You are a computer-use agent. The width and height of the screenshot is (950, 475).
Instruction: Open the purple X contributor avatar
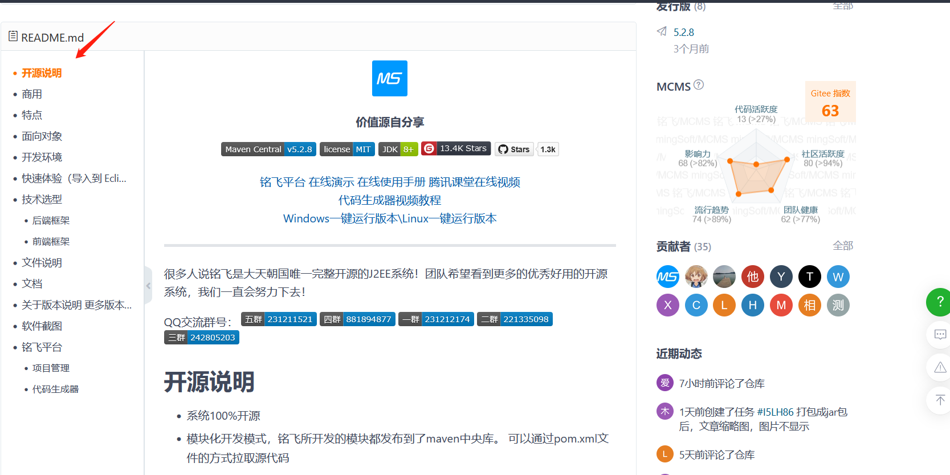pyautogui.click(x=668, y=305)
